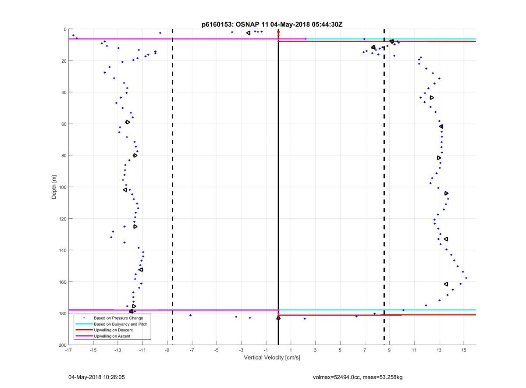Click the x-axis tick label '-3'
This screenshot has height=388, width=526.
[241, 350]
